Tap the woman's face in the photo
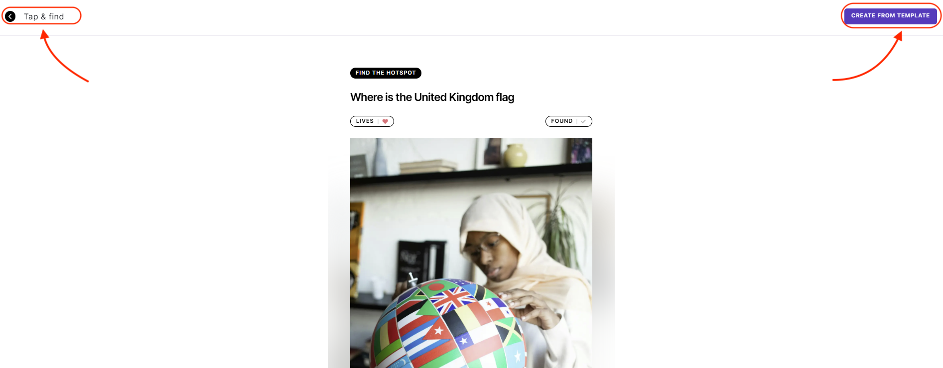 pyautogui.click(x=490, y=256)
